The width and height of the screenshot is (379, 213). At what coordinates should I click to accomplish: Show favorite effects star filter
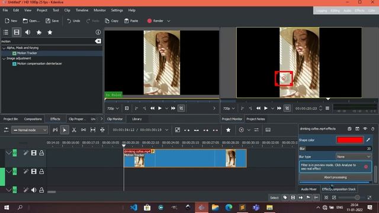coord(50,32)
